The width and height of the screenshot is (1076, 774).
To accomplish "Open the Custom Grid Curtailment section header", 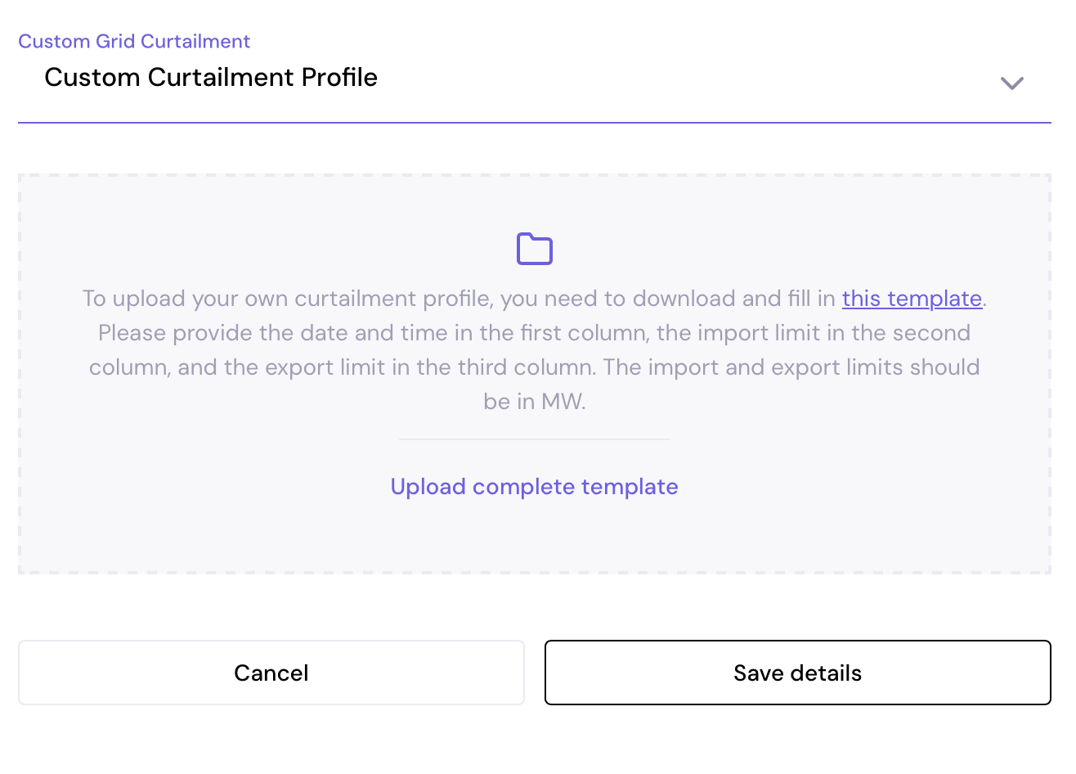I will (x=134, y=41).
